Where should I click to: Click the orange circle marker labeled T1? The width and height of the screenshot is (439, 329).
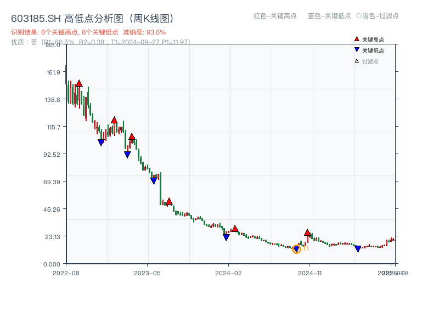tap(297, 249)
